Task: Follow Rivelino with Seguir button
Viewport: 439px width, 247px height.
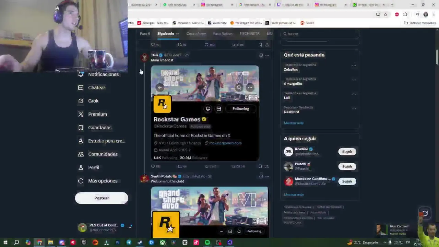Action: [x=347, y=152]
